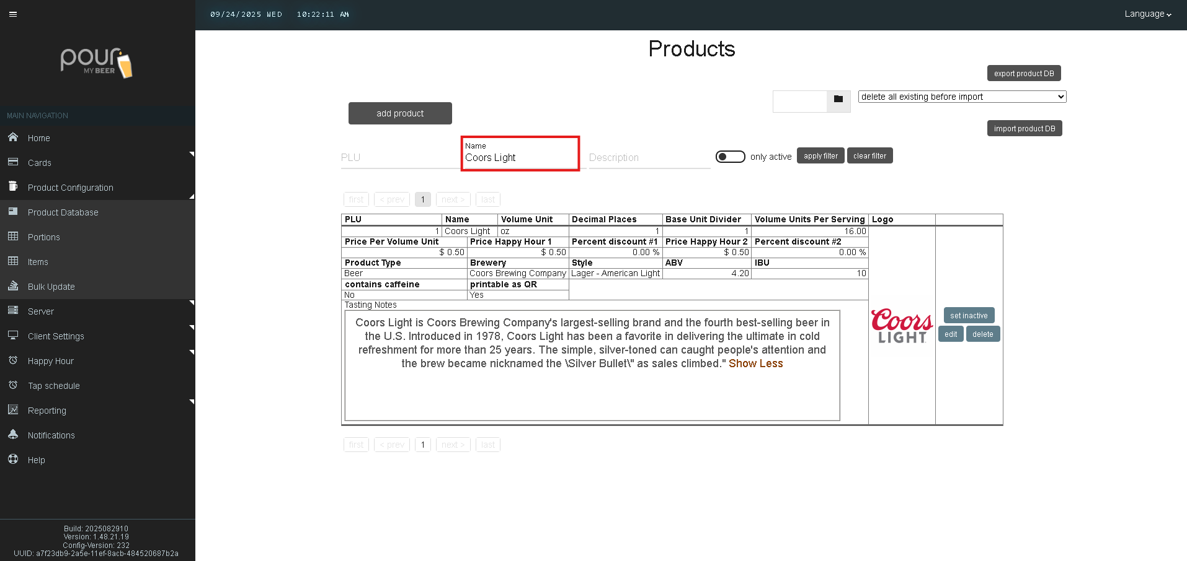Click the Help lifebuoy icon
1187x561 pixels.
click(x=13, y=459)
